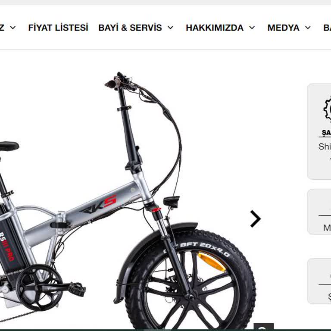This screenshot has width=331, height=331.
Task: Show next product photo with right arrow
Action: pos(256,219)
